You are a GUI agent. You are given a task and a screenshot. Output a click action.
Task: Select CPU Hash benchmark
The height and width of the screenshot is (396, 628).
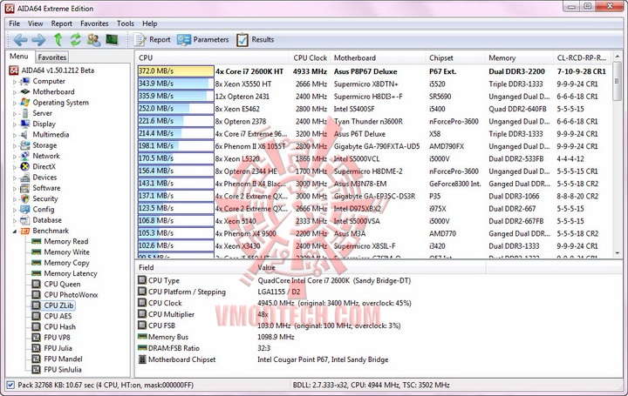tap(59, 326)
